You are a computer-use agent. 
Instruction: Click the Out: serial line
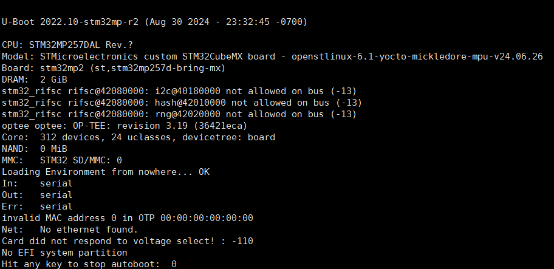(37, 195)
